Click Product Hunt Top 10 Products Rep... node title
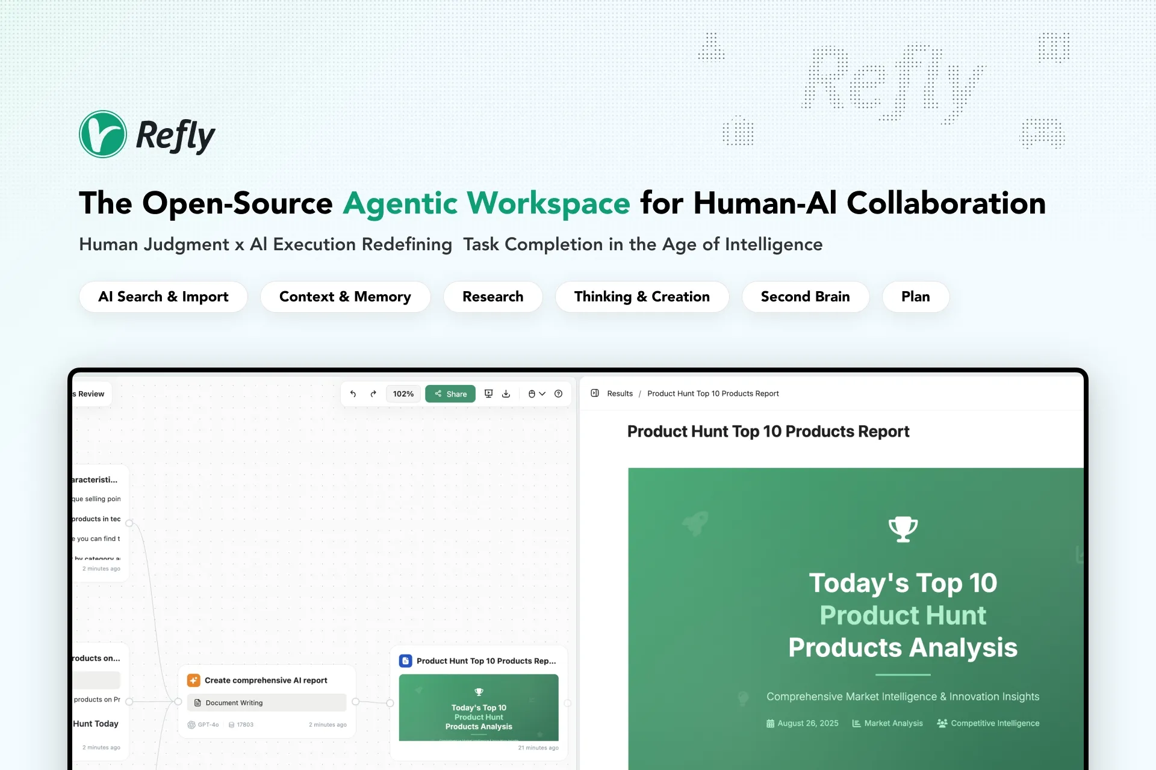The image size is (1156, 770). pos(486,661)
